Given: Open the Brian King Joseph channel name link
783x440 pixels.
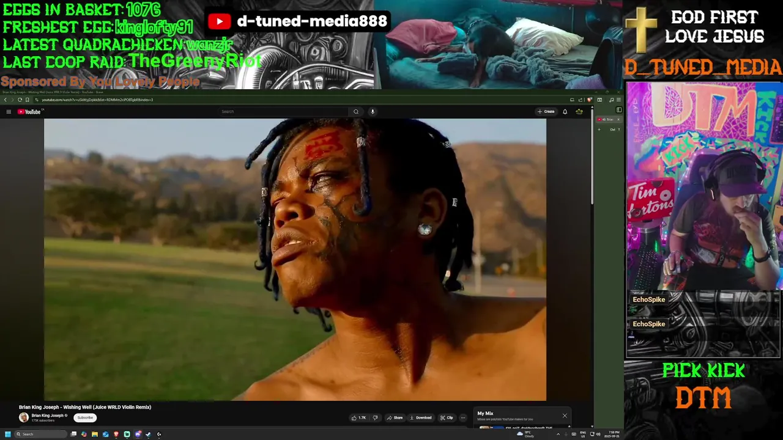Looking at the screenshot, I should point(48,416).
